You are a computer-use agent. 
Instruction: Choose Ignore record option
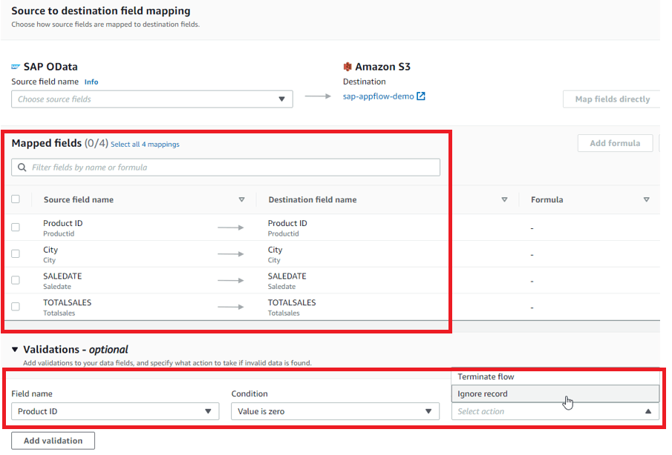[x=555, y=393]
